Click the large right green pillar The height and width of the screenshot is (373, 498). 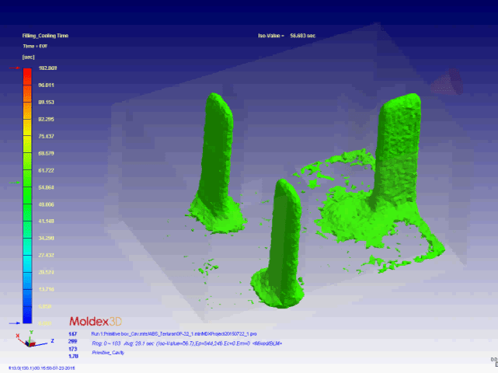(398, 149)
